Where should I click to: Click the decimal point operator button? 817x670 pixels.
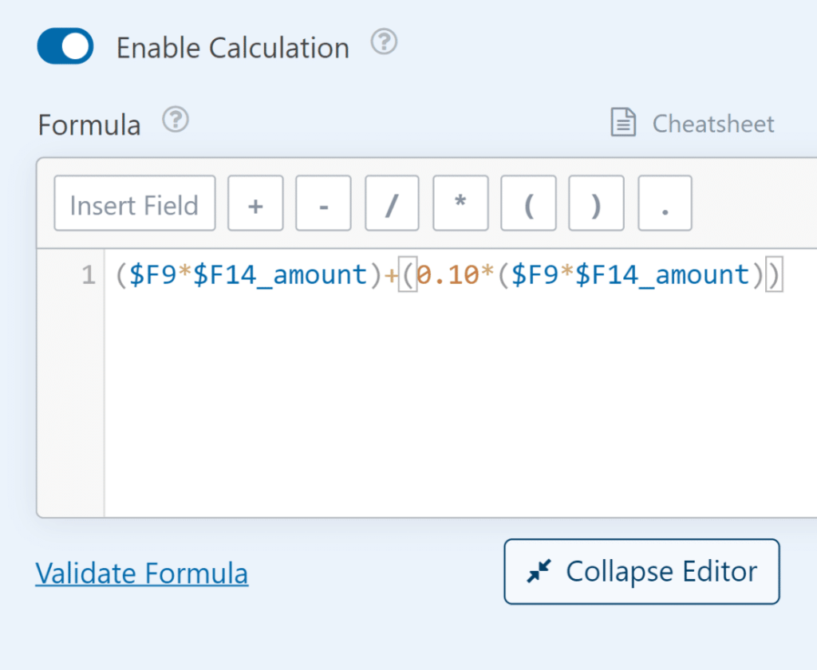click(664, 203)
